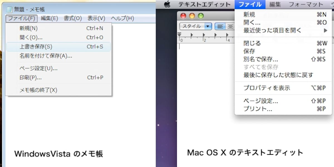Viewport: 334px width, 167px height.
Task: Select 上書き保存(S) menu entry
Action: coord(58,46)
